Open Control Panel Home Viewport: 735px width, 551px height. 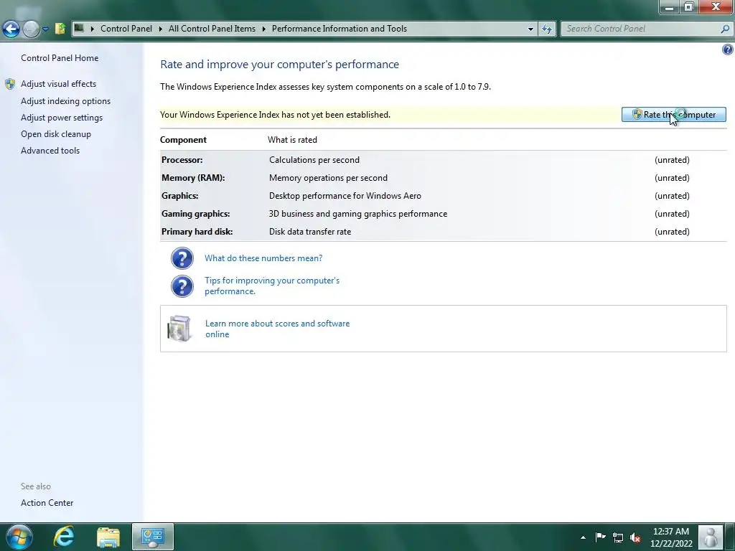[60, 58]
